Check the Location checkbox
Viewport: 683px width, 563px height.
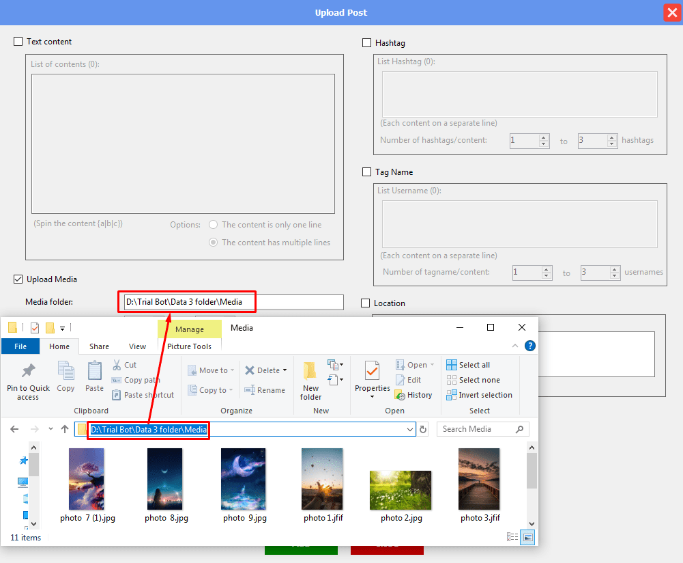click(366, 303)
